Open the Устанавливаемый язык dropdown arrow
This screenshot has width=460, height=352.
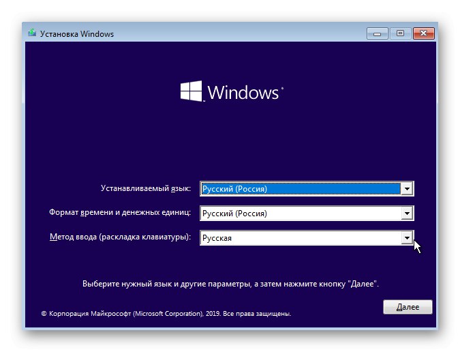tap(407, 189)
